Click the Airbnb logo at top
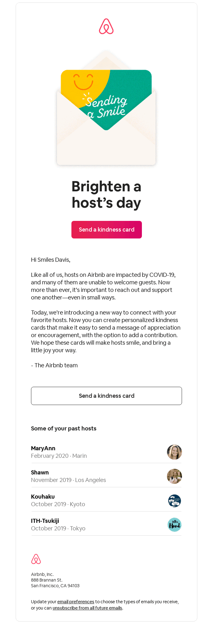 pyautogui.click(x=106, y=26)
